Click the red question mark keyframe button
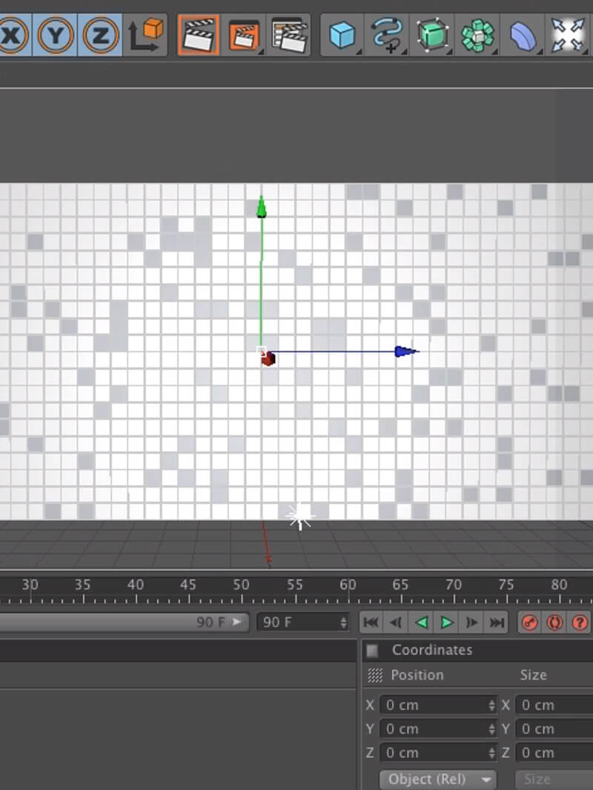This screenshot has height=790, width=593. point(580,623)
